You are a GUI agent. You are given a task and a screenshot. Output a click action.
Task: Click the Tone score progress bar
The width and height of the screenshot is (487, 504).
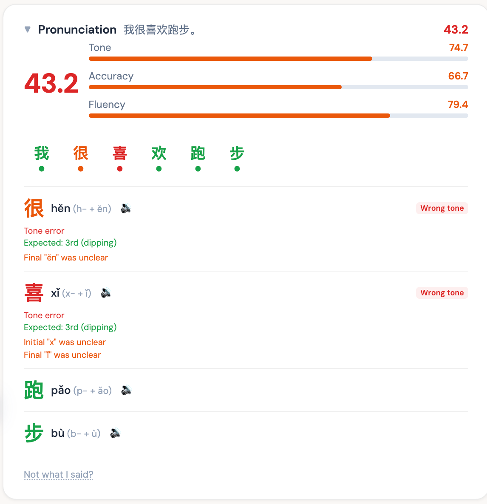point(278,59)
